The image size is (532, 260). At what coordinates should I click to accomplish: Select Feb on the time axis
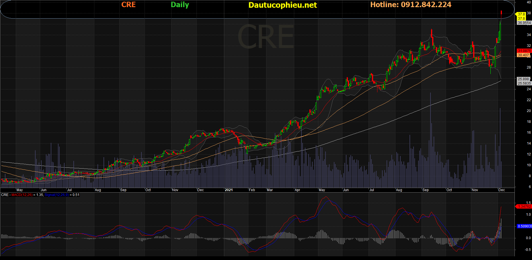[252, 190]
